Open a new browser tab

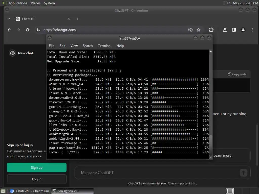[78, 19]
